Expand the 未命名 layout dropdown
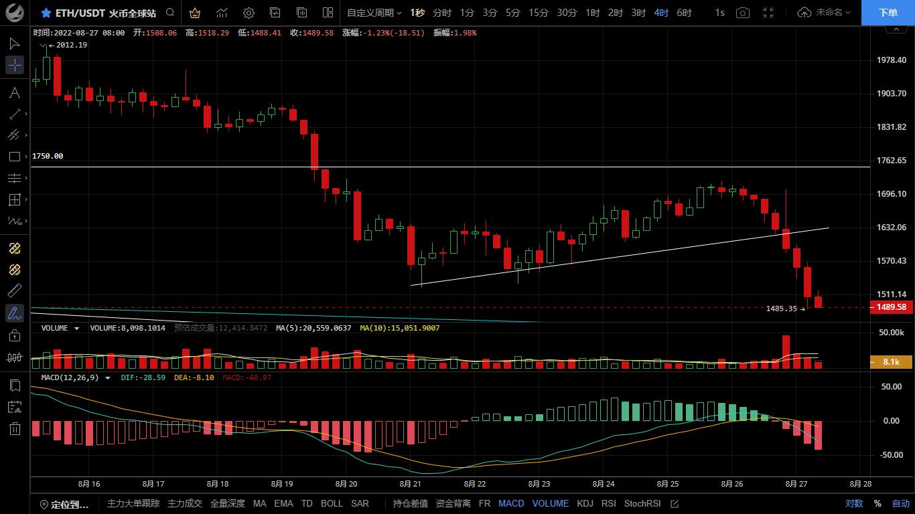Viewport: 915px width, 514px height. pyautogui.click(x=825, y=13)
